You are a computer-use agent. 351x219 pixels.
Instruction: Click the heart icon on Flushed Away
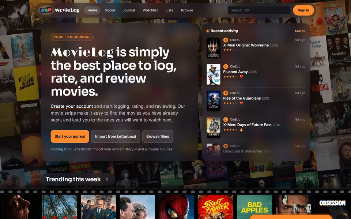pos(241,77)
